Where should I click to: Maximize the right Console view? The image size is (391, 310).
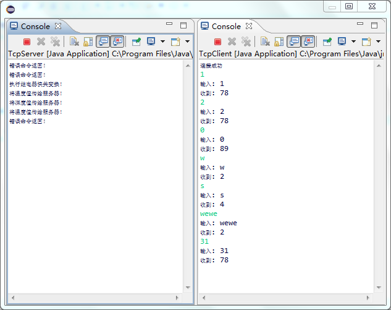point(374,25)
